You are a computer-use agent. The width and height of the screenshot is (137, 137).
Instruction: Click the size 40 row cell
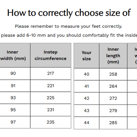coord(87,74)
